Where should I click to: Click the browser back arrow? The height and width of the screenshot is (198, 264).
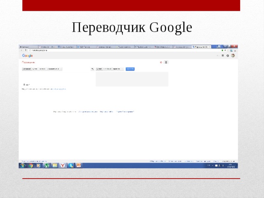click(x=21, y=50)
